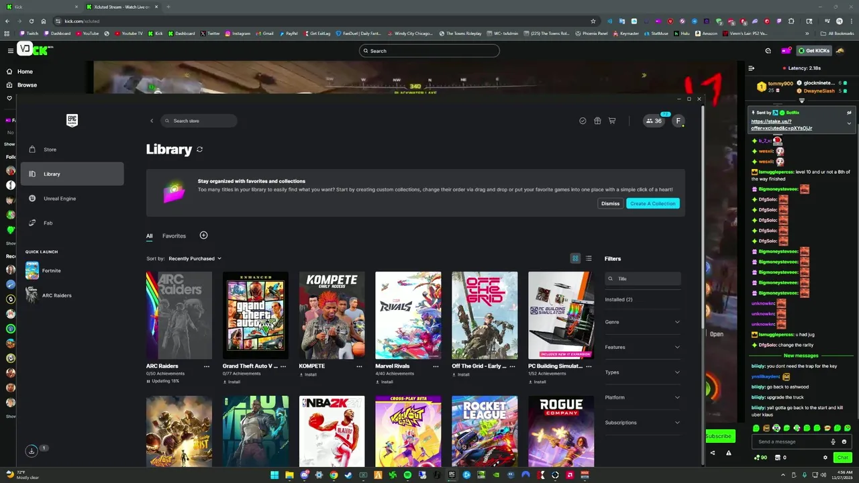This screenshot has height=483, width=859.
Task: Click the Epic store search field
Action: [x=199, y=121]
